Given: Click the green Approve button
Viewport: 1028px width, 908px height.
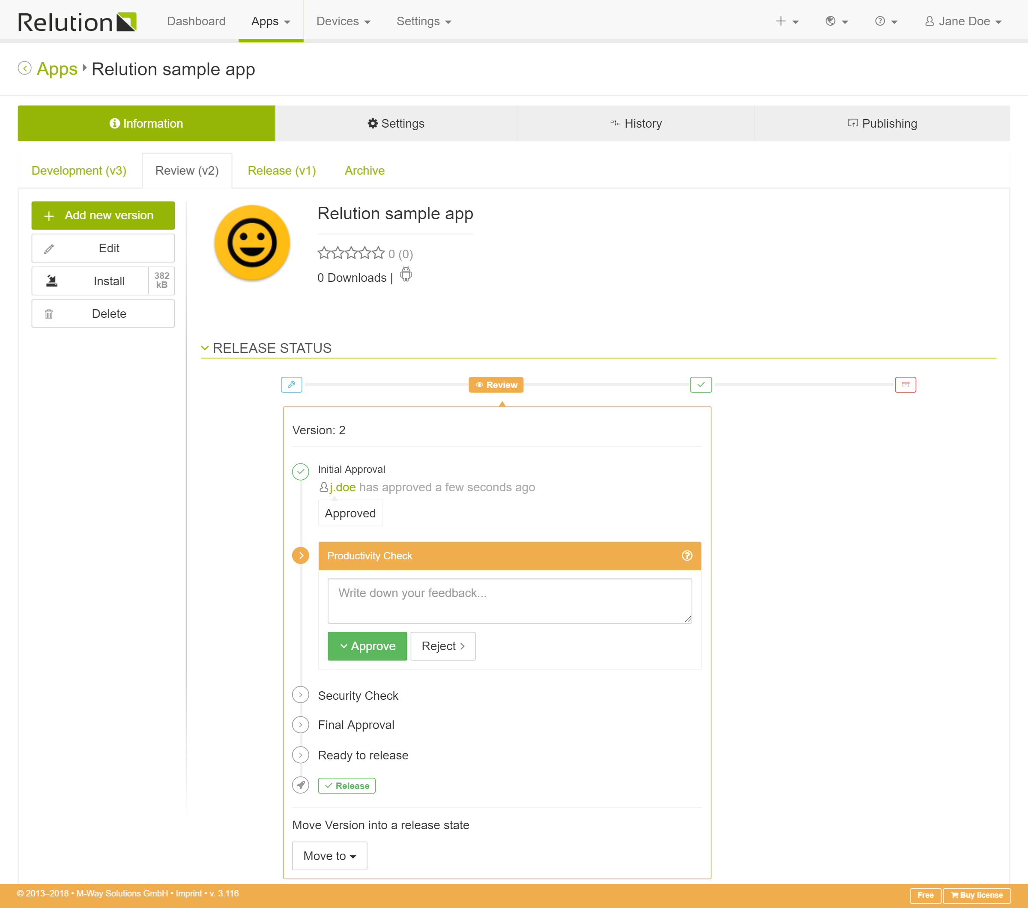Looking at the screenshot, I should [x=367, y=646].
